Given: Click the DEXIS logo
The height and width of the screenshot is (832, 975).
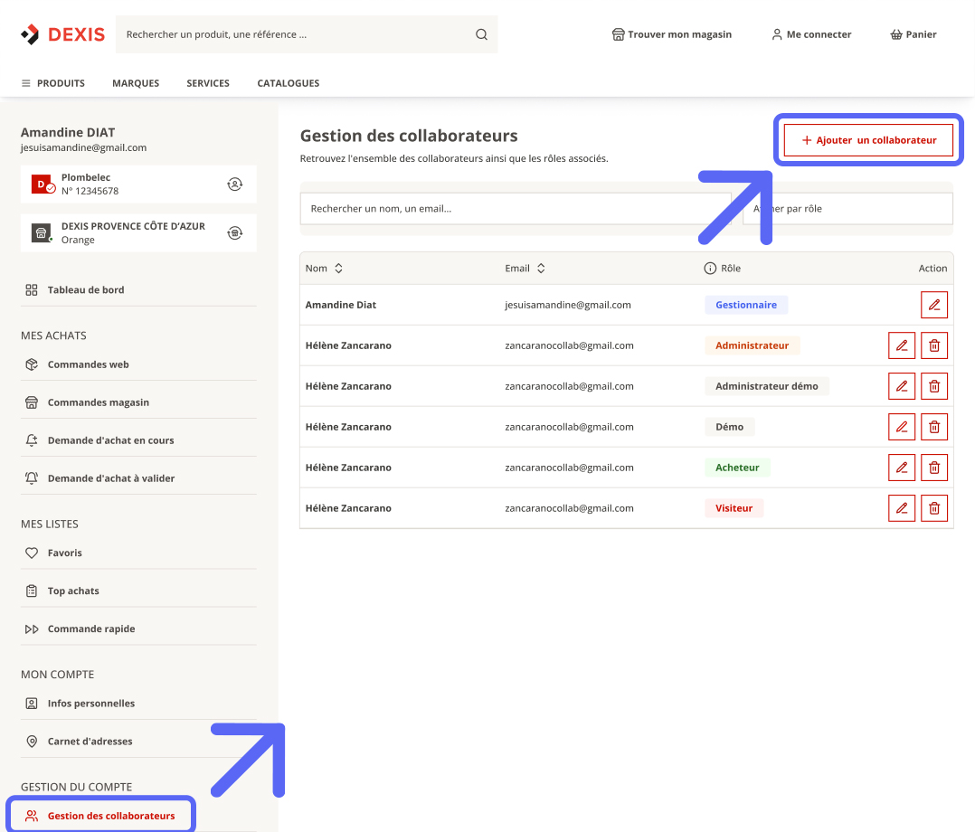Looking at the screenshot, I should pos(62,34).
